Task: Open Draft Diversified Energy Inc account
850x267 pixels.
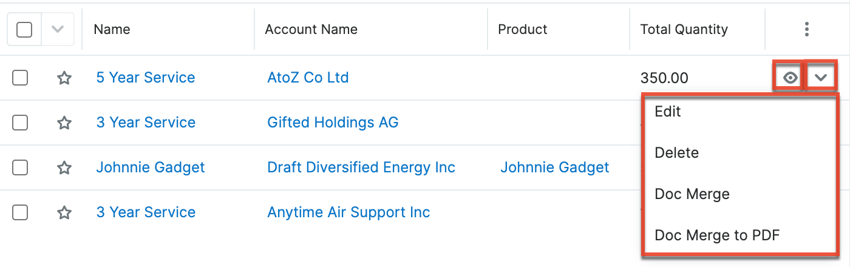Action: pos(361,167)
